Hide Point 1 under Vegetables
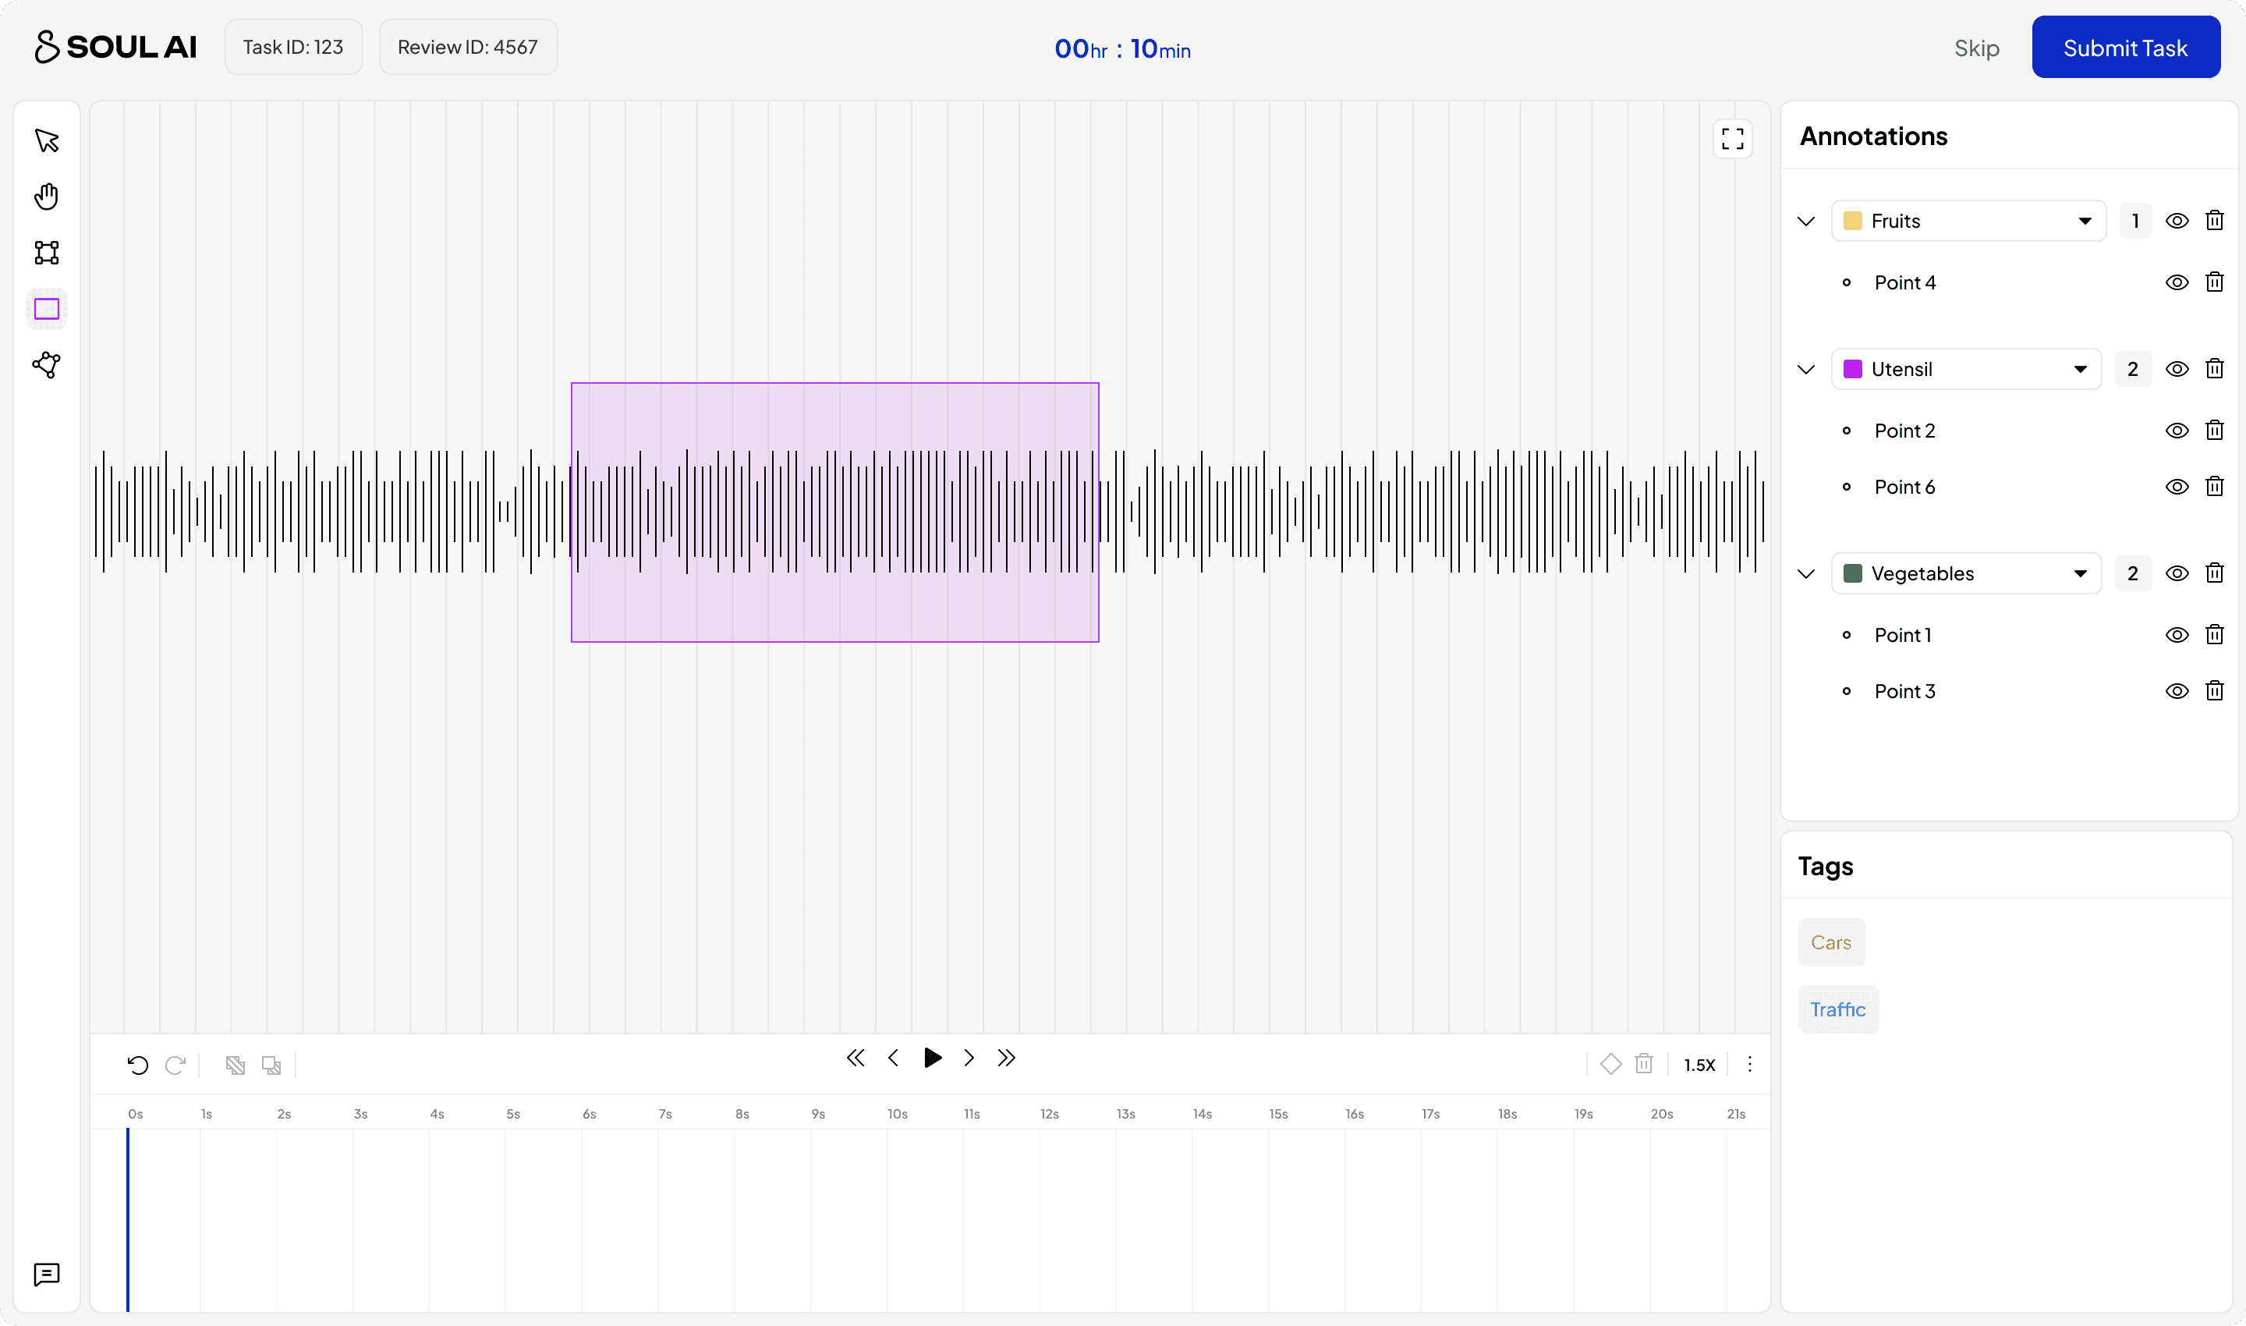The image size is (2246, 1326). 2177,635
